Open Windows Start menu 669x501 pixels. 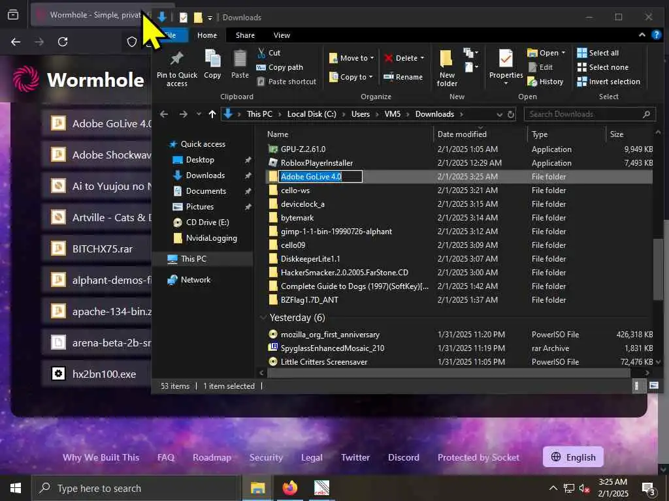click(16, 488)
